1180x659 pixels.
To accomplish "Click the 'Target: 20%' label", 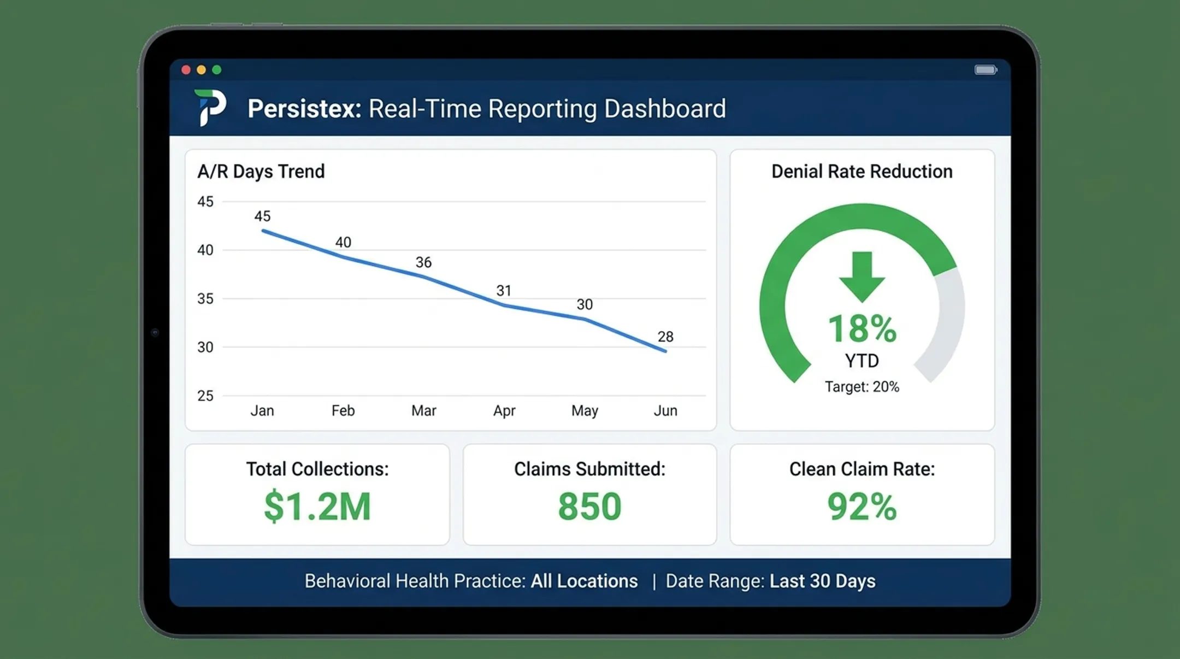I will pyautogui.click(x=862, y=387).
